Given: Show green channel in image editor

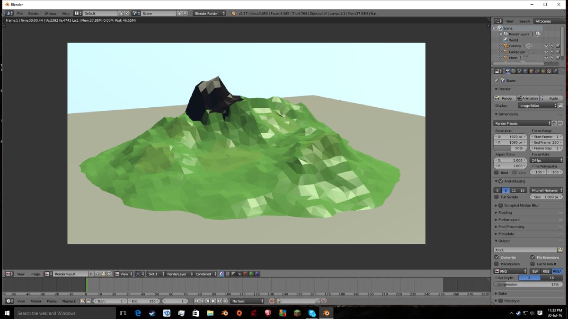Looking at the screenshot, I should (251, 274).
